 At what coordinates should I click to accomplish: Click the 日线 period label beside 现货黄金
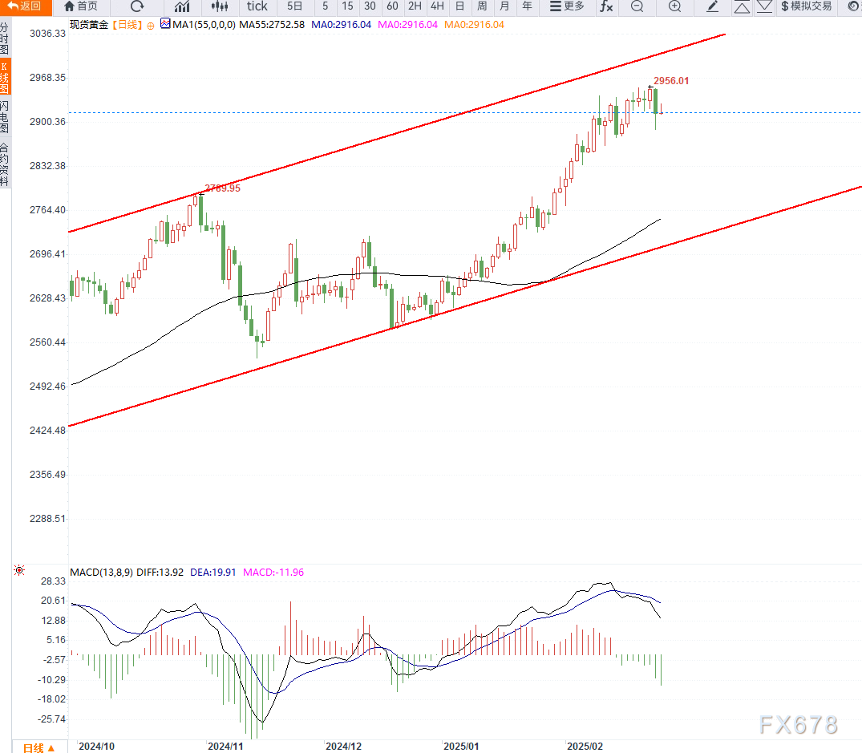click(x=127, y=25)
